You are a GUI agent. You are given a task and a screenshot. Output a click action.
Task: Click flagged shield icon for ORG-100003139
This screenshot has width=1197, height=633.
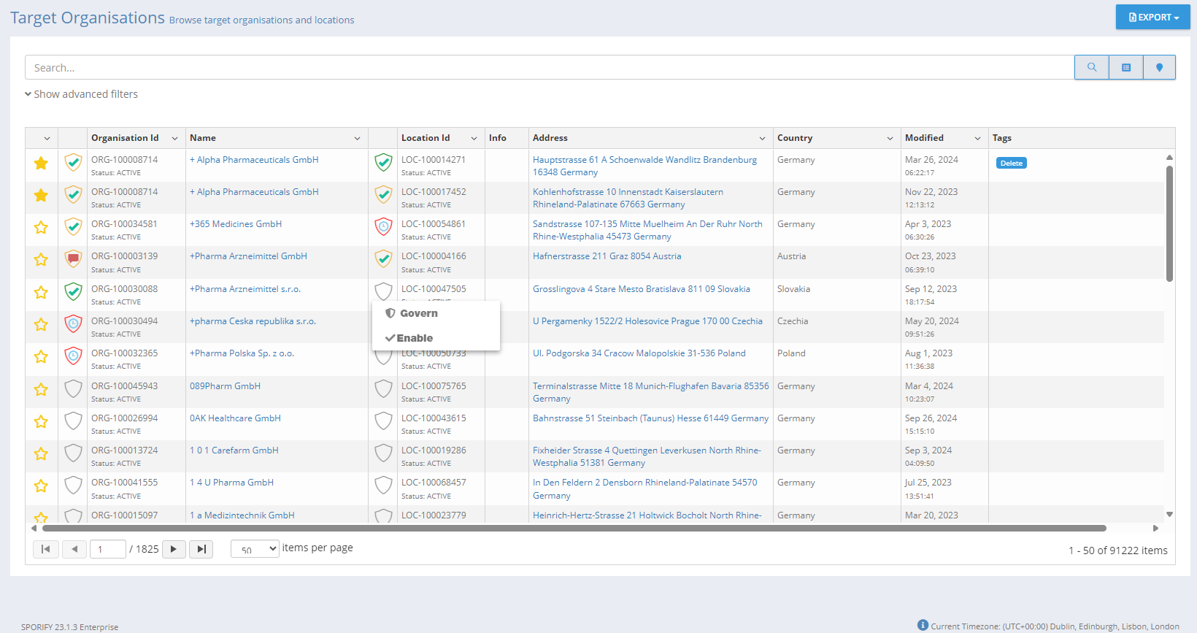(73, 259)
